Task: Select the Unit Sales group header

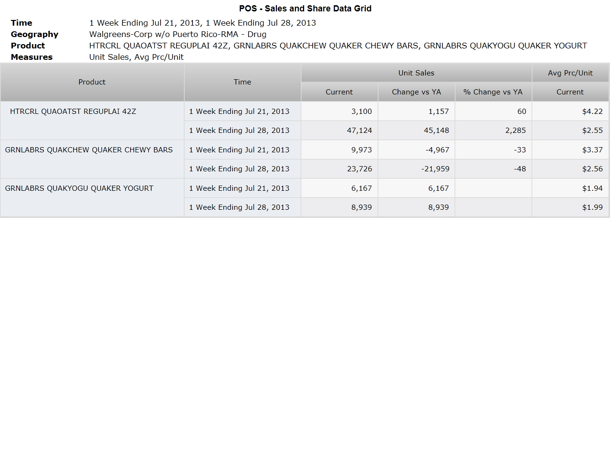Action: (416, 73)
